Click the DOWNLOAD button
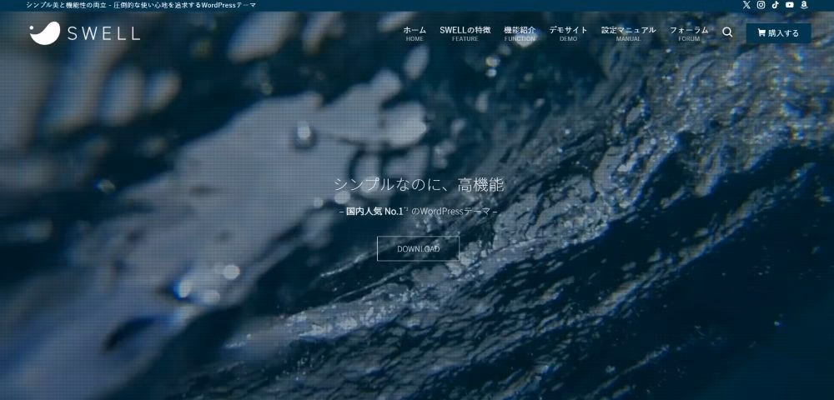 click(418, 248)
